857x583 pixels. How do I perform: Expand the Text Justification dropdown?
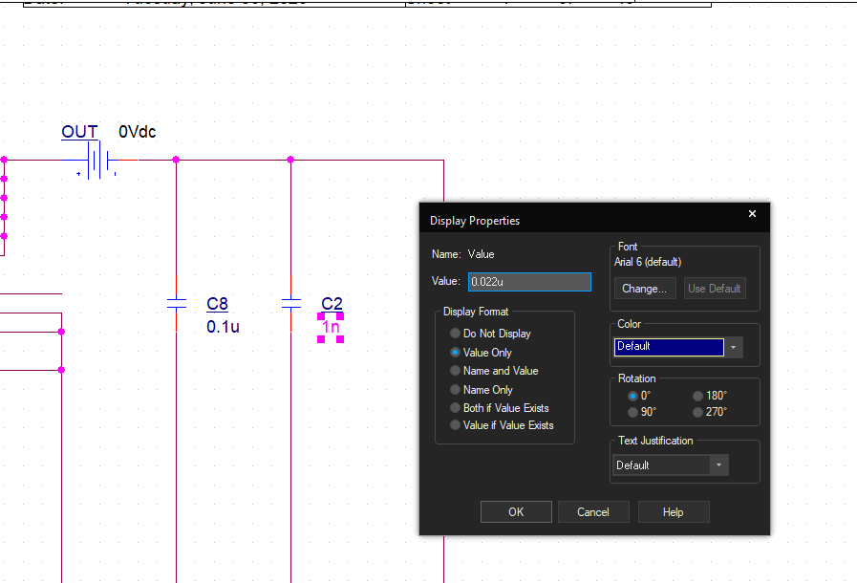click(x=718, y=465)
